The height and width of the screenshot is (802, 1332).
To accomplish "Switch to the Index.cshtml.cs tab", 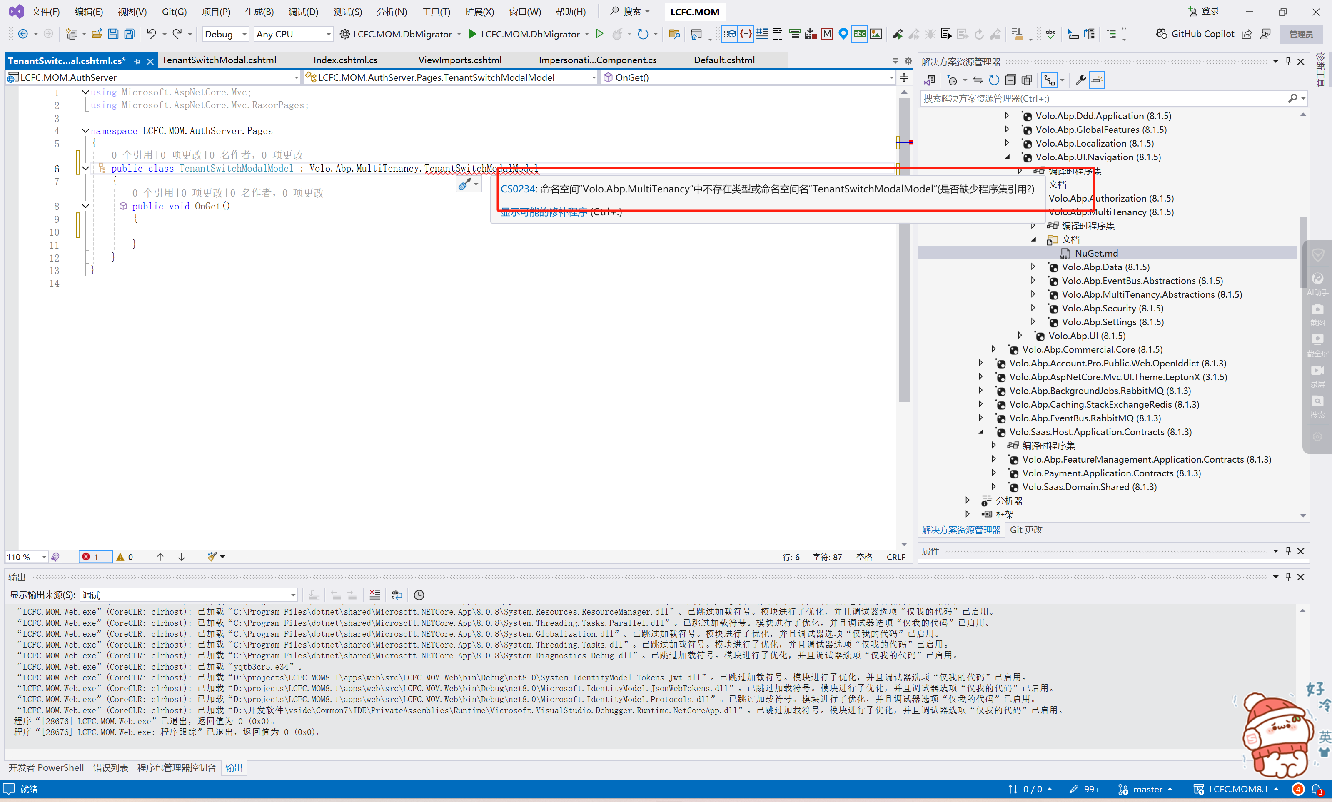I will pos(345,60).
